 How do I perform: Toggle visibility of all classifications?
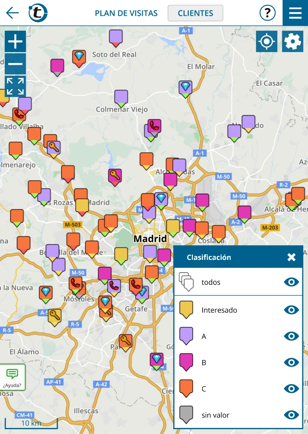291,282
